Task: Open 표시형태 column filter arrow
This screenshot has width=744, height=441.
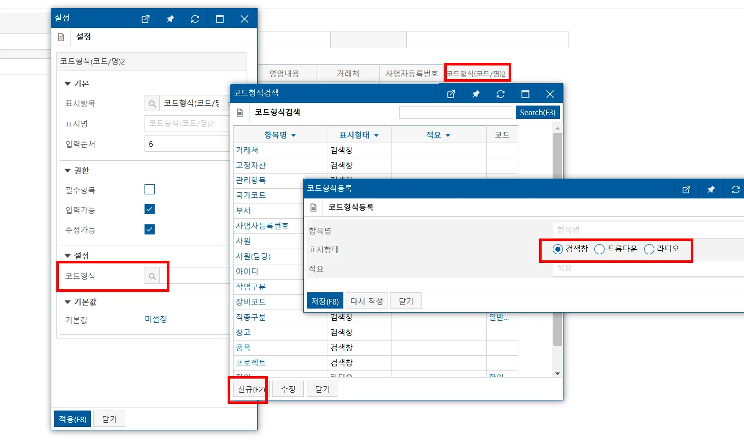Action: pos(376,135)
